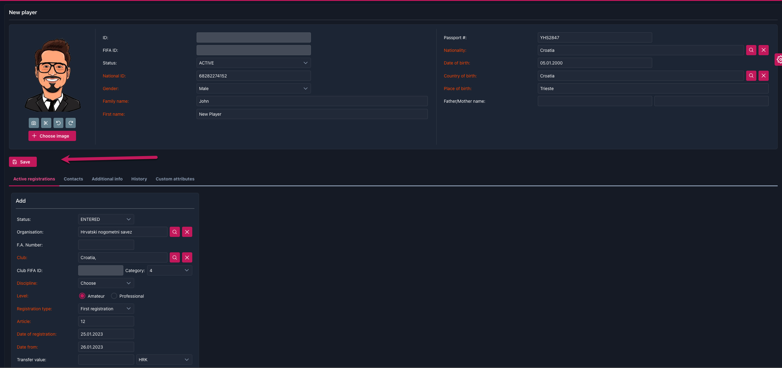Click the scissors crop icon
The height and width of the screenshot is (368, 782).
[x=46, y=123]
